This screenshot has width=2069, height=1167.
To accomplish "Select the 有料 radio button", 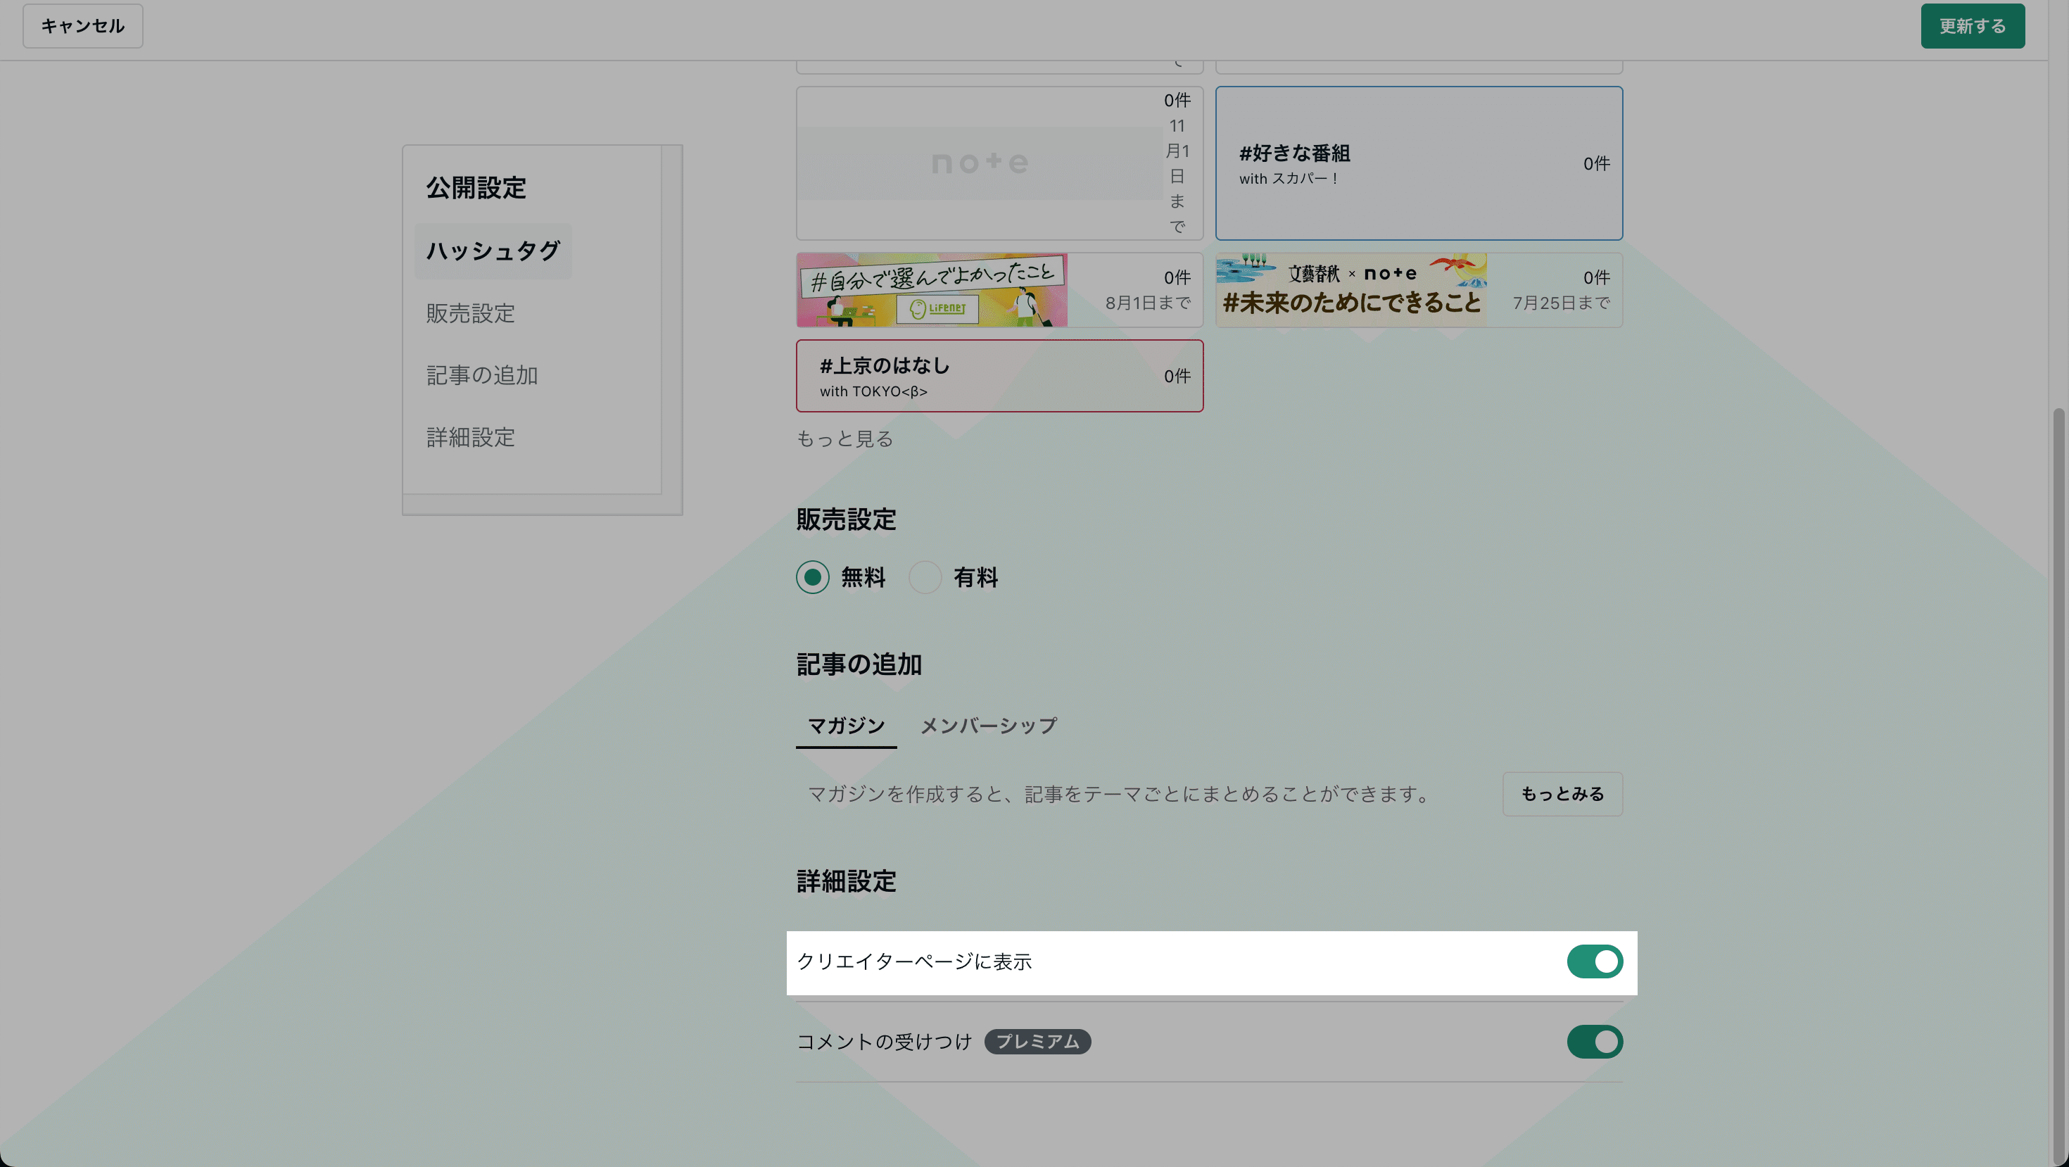I will pos(925,577).
